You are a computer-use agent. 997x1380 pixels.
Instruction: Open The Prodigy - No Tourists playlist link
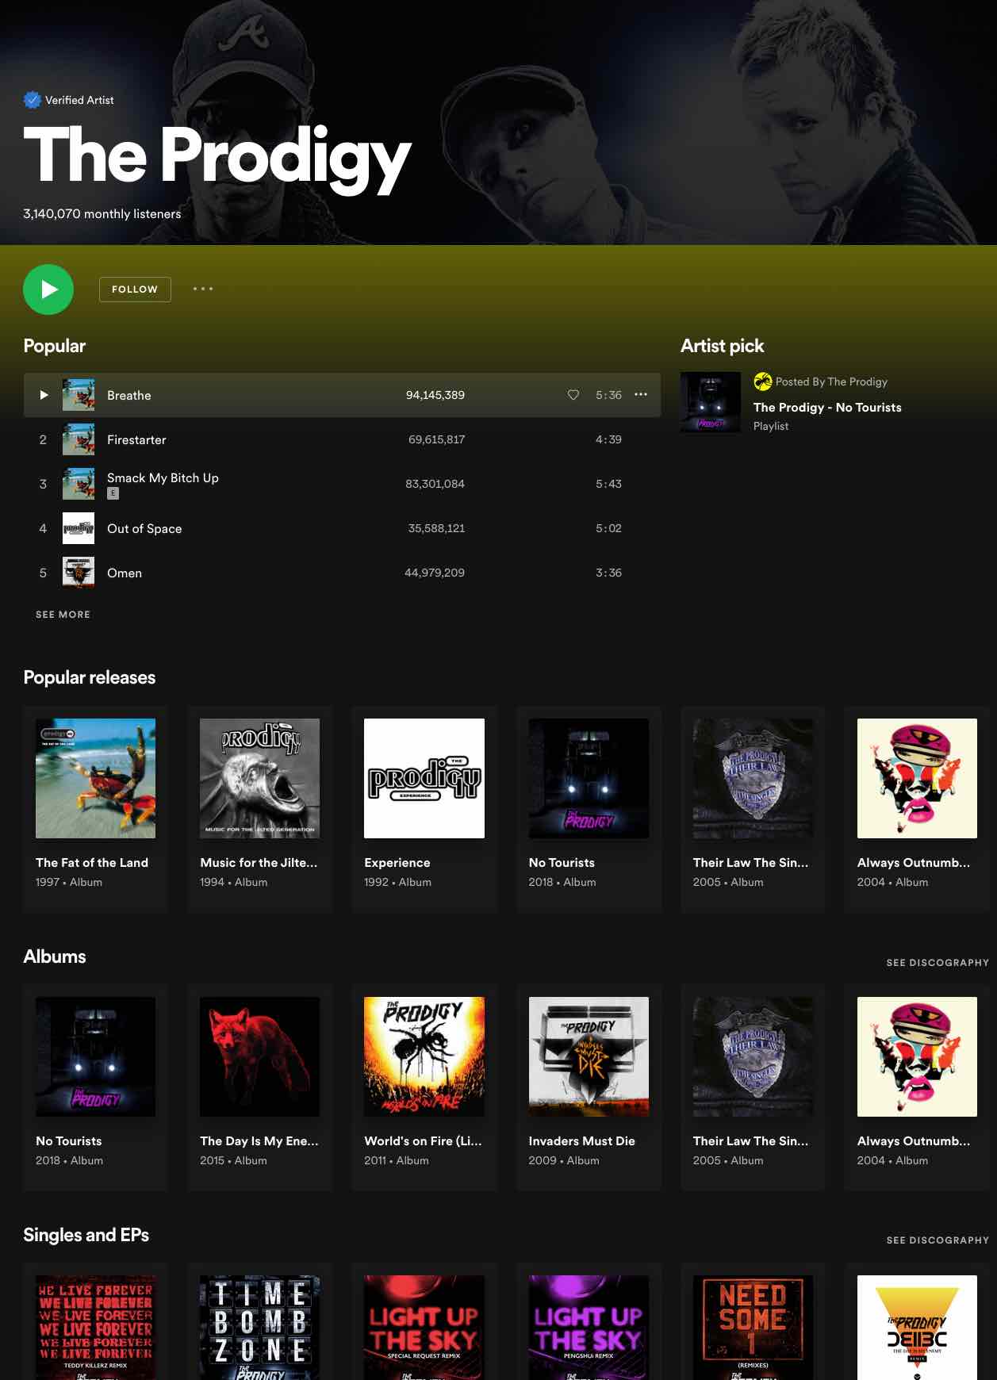(827, 407)
